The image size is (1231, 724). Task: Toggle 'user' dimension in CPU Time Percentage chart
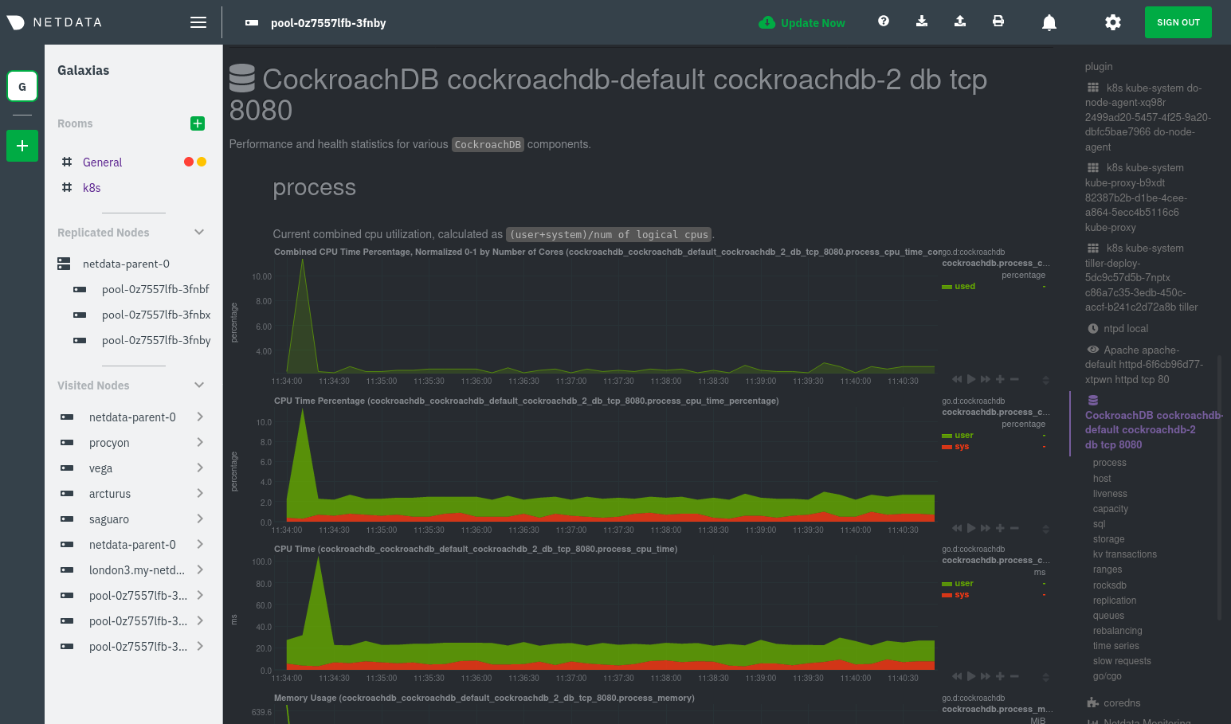click(964, 435)
